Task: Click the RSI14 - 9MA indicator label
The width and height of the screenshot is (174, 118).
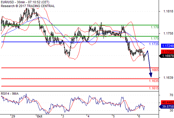Action: coord(10,94)
